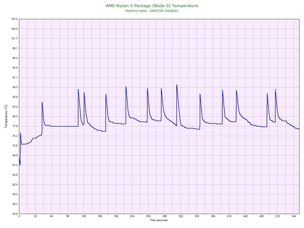Click the 416 tick on the time axis
Screen dimensions: 304x228
pyautogui.click(x=229, y=216)
